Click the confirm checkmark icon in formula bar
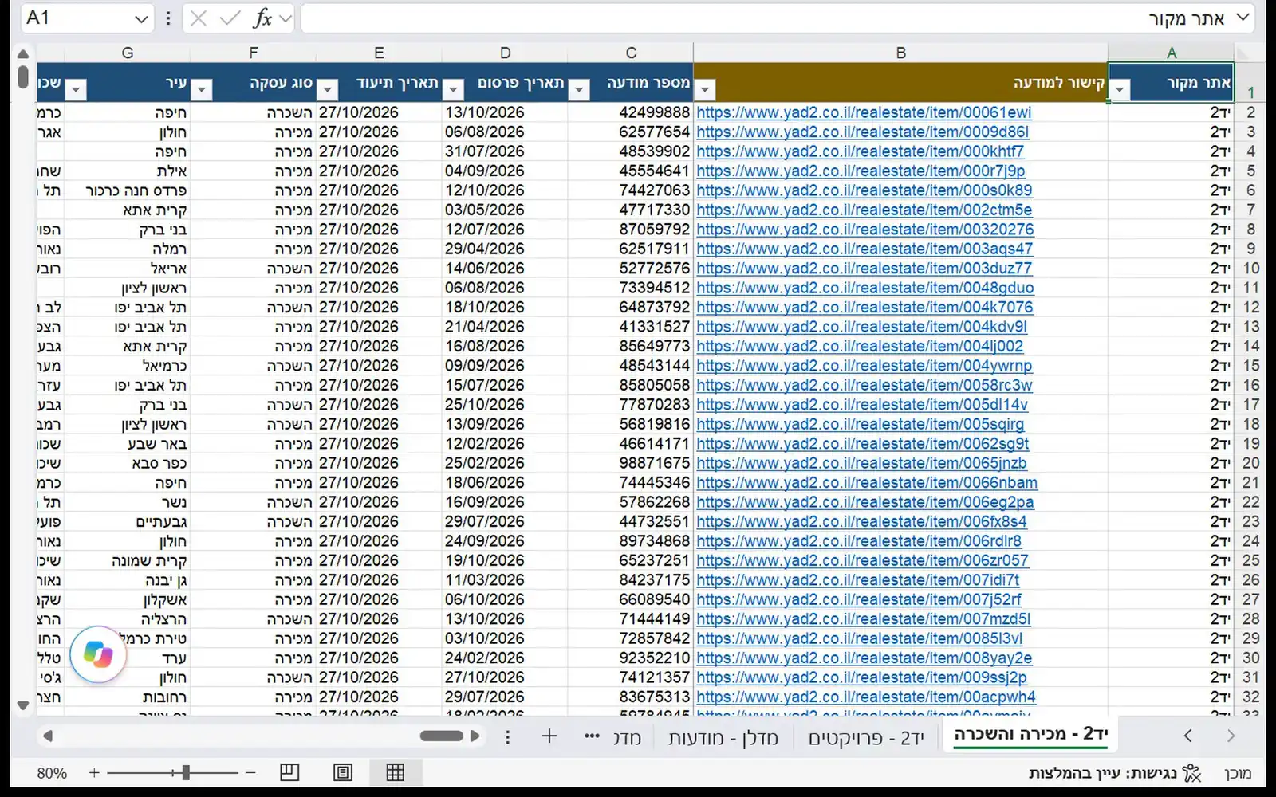 point(230,18)
